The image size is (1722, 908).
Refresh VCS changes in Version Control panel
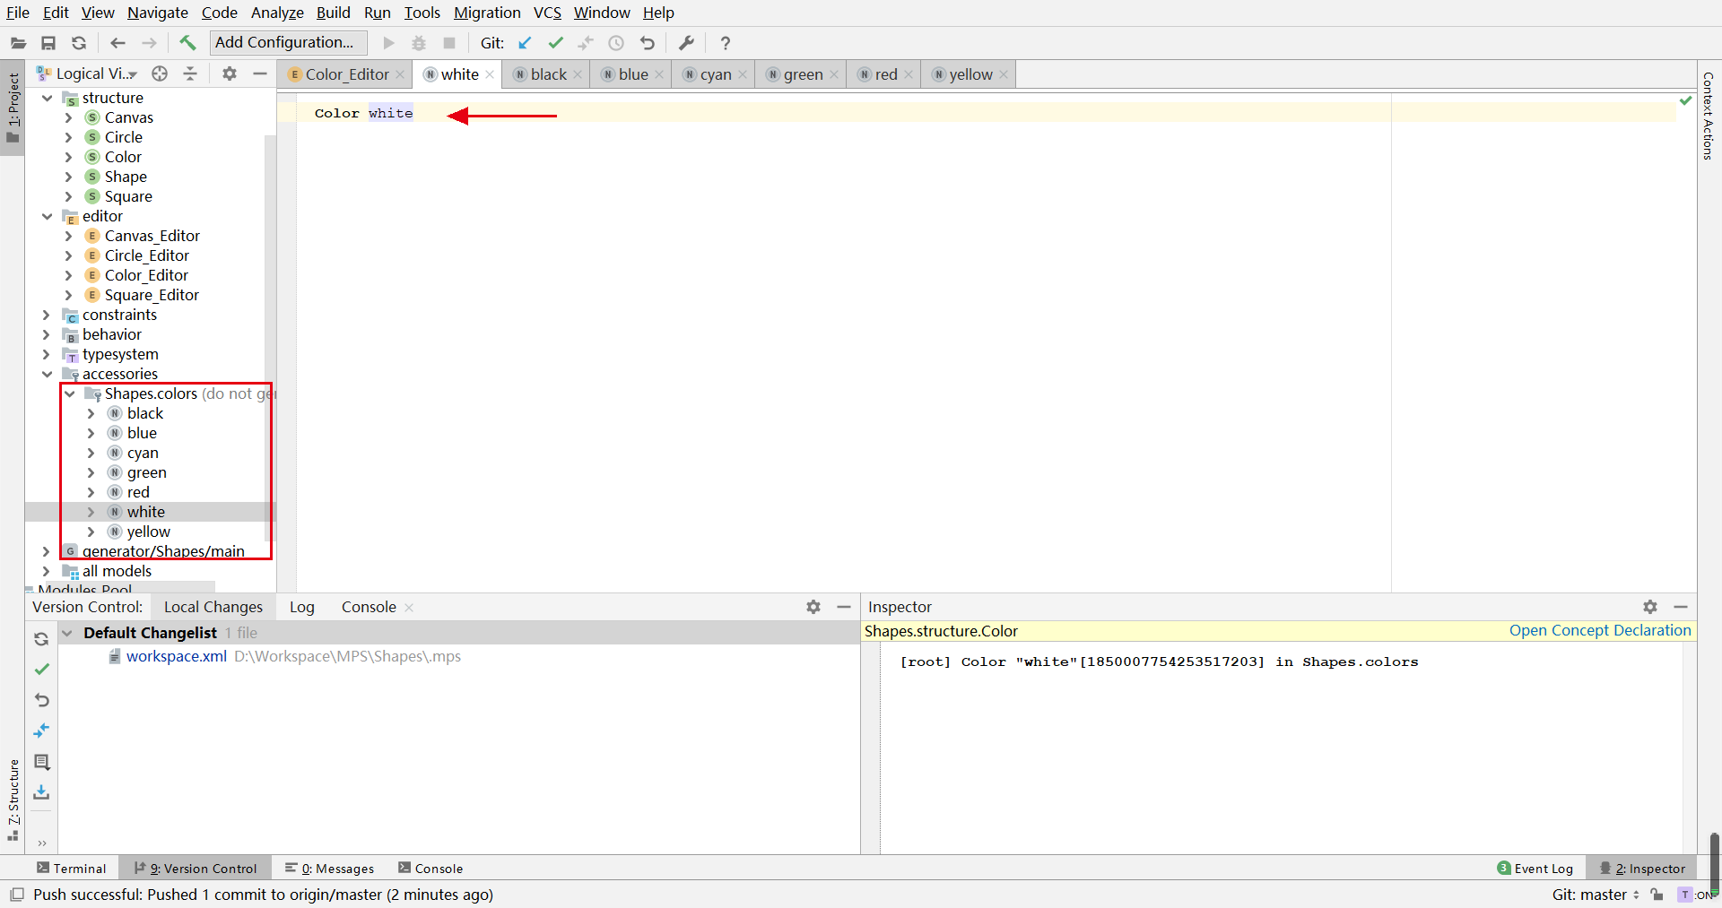[x=41, y=639]
